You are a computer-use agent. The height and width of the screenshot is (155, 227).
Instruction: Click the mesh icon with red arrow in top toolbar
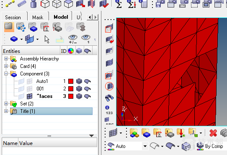pyautogui.click(x=80, y=4)
